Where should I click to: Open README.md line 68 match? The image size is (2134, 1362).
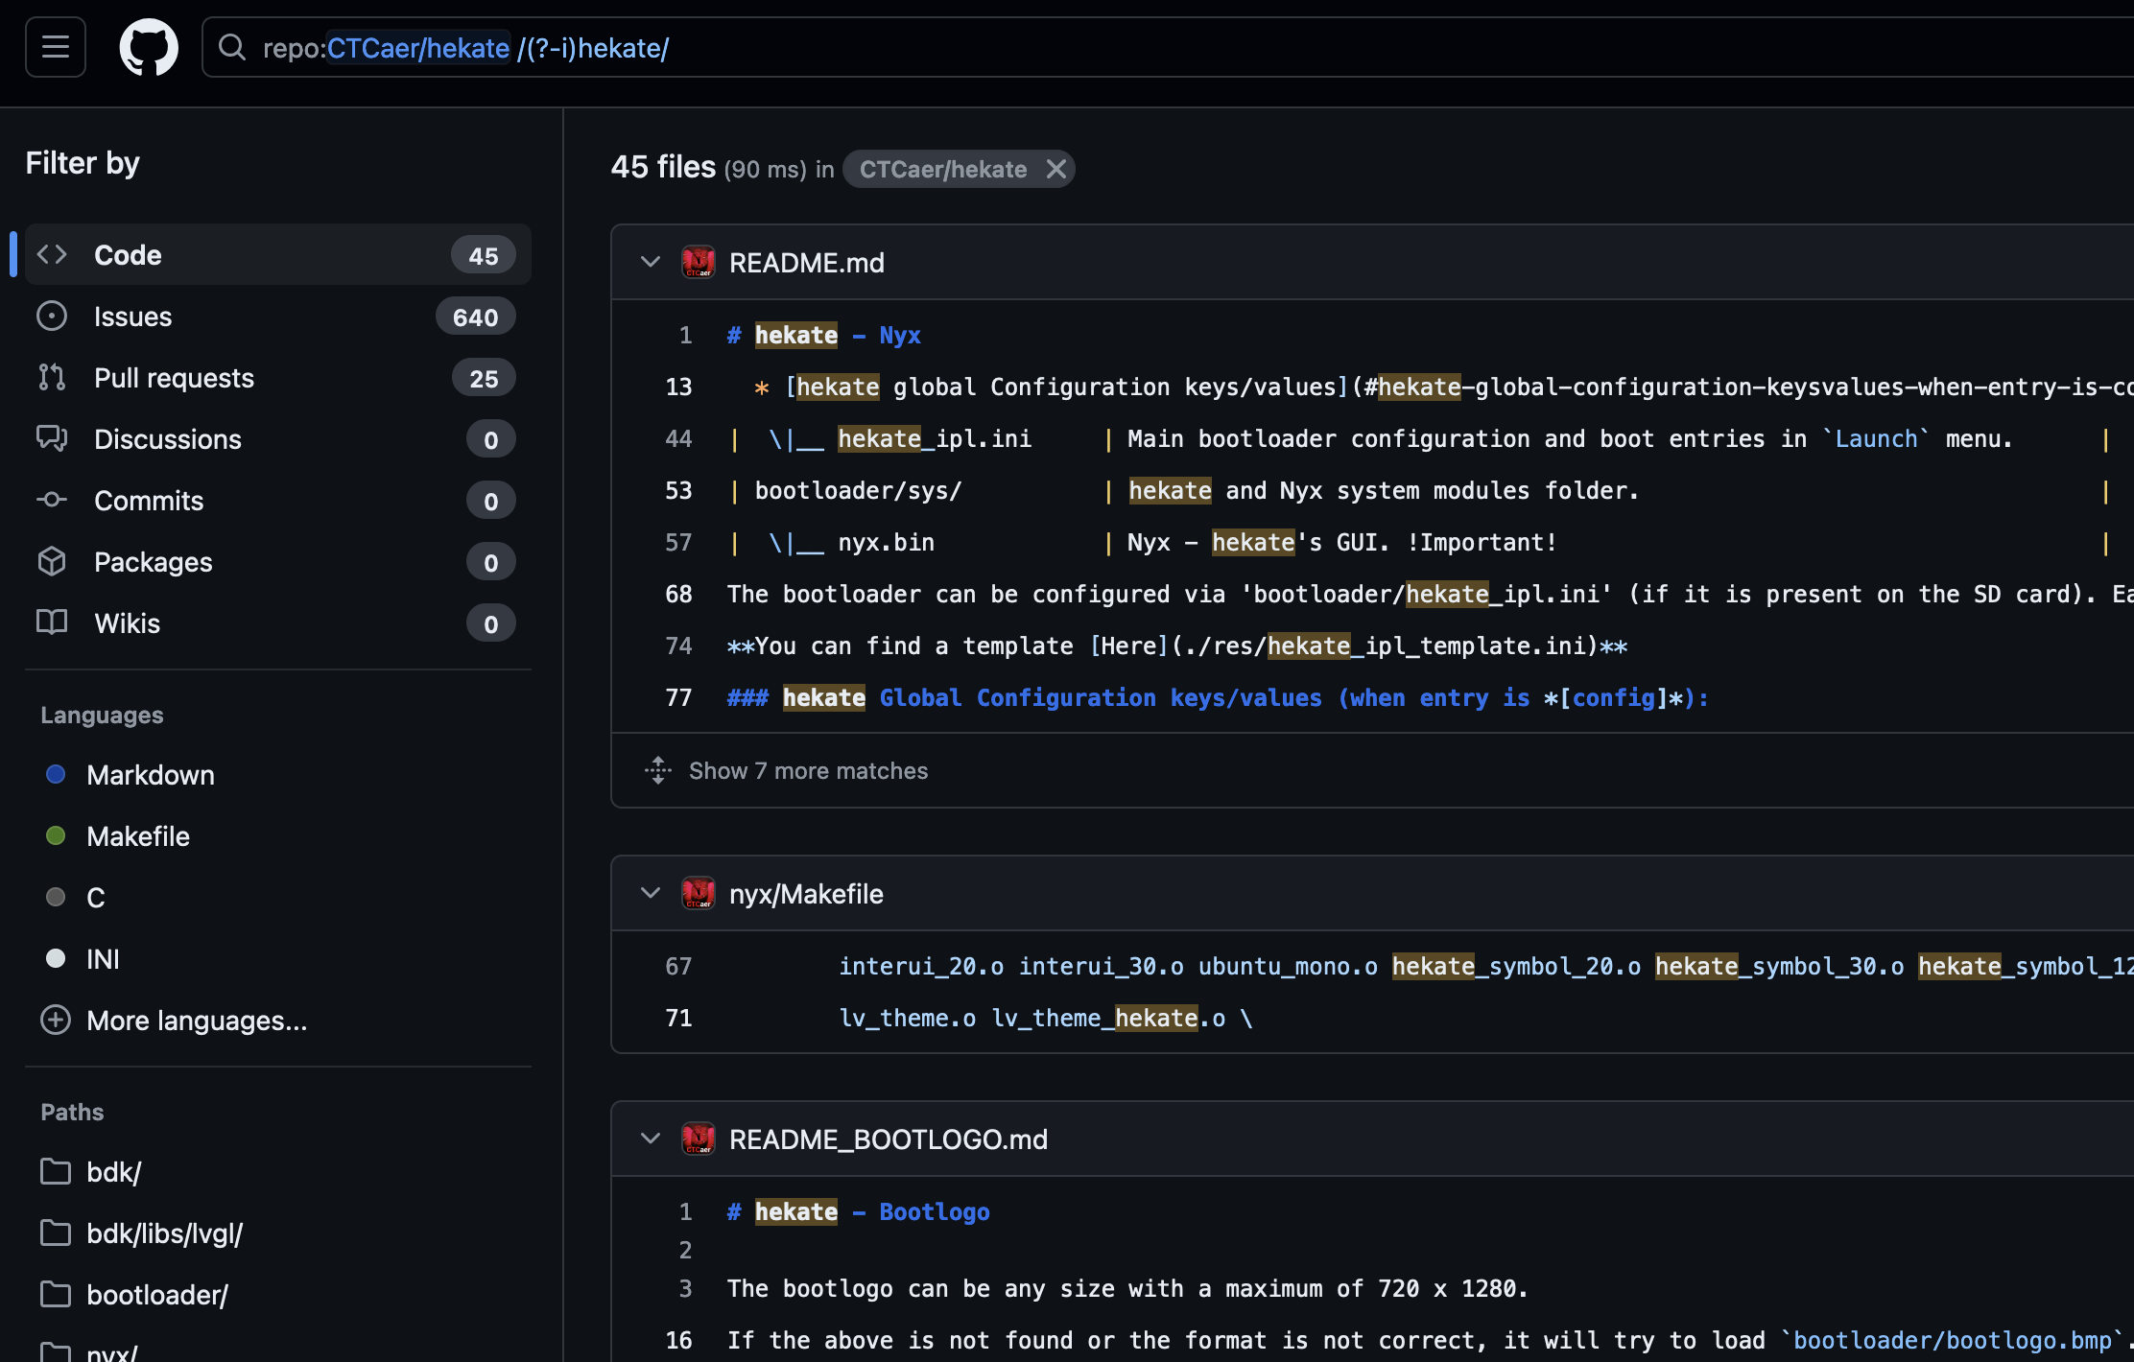1430,594
